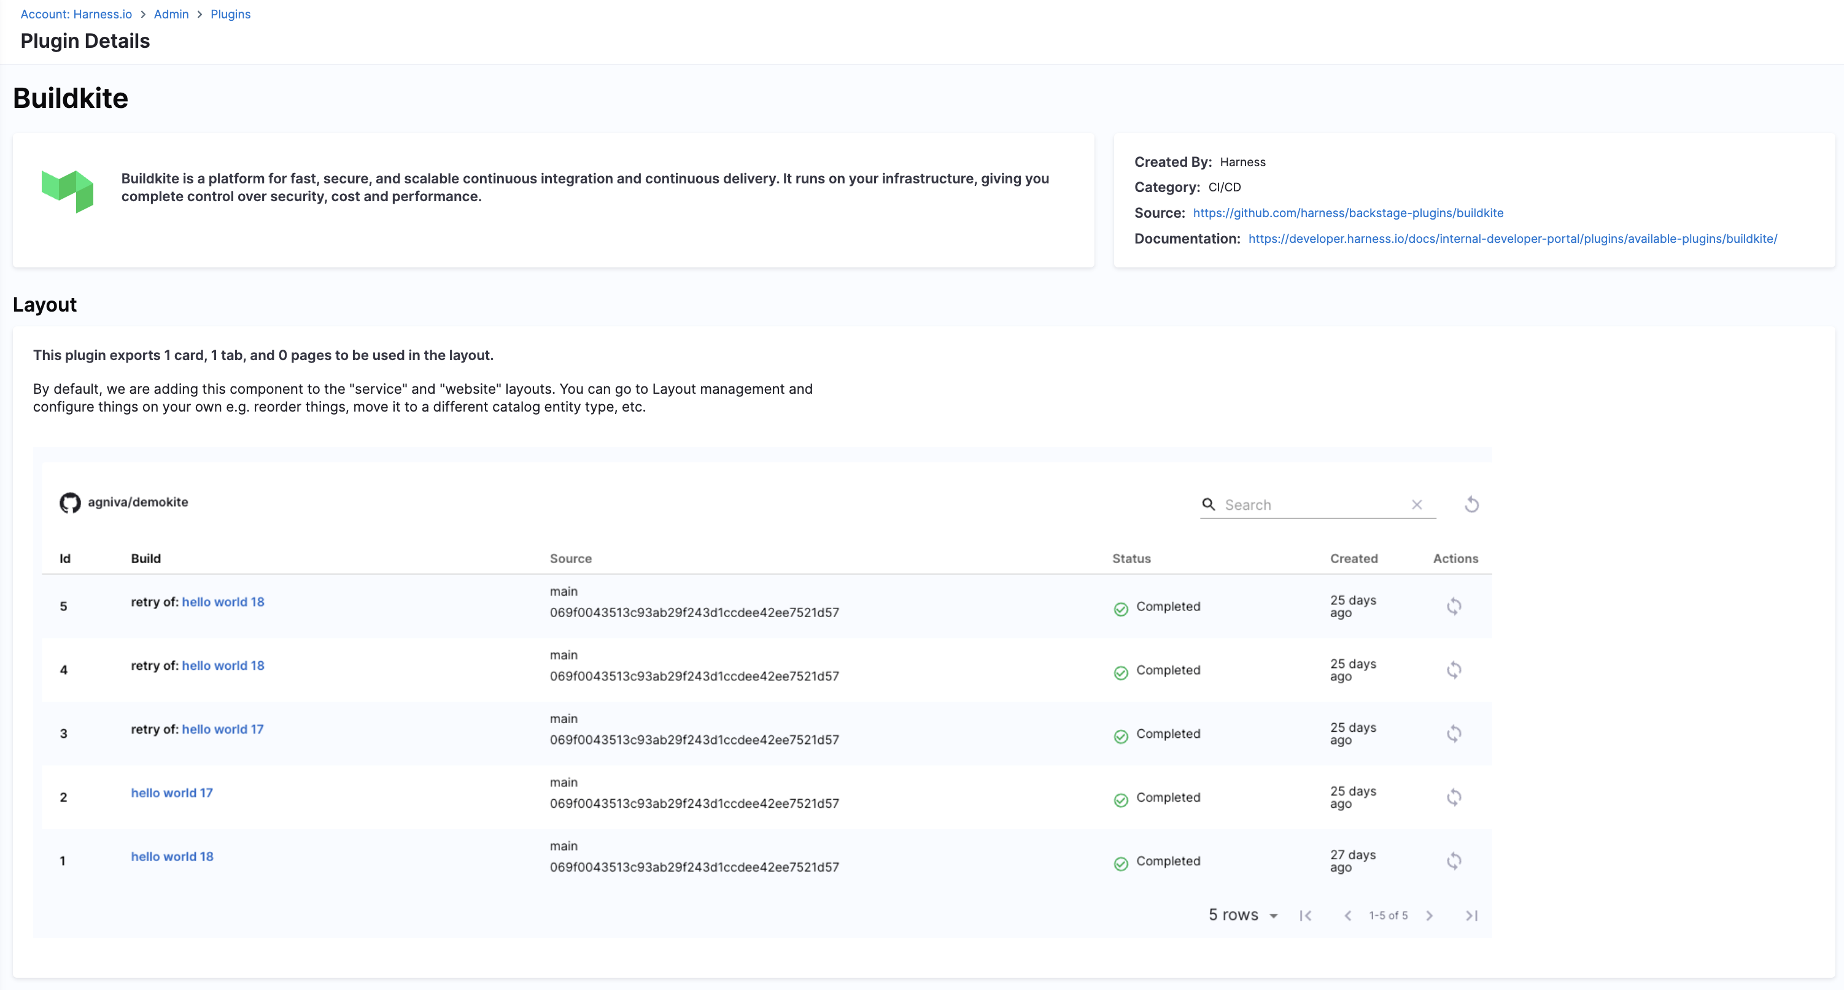Jump to the first page of builds
This screenshot has width=1844, height=990.
coord(1306,915)
